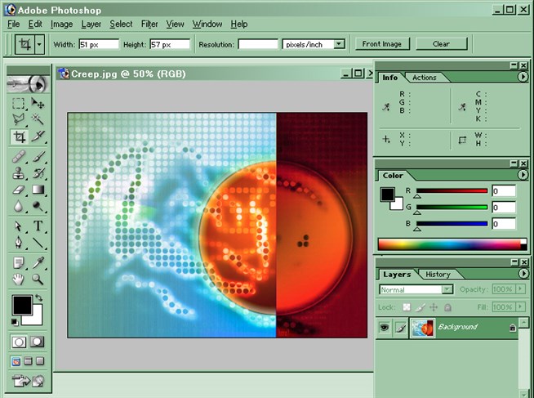This screenshot has width=534, height=398.
Task: Open the Crop tool preset picker arrow
Action: point(40,44)
